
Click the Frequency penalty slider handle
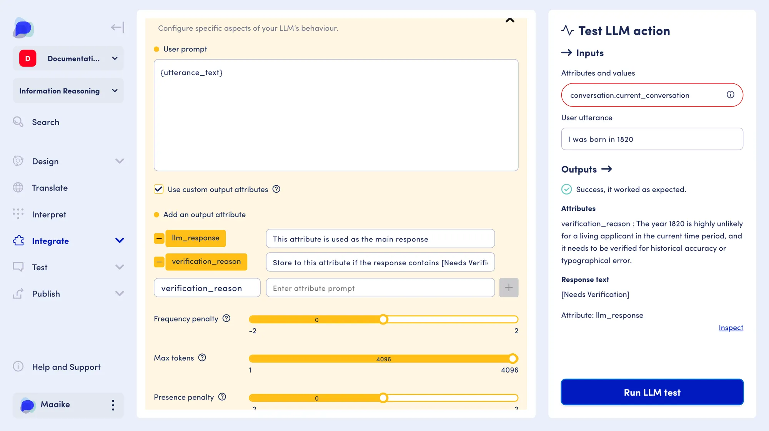pos(383,320)
